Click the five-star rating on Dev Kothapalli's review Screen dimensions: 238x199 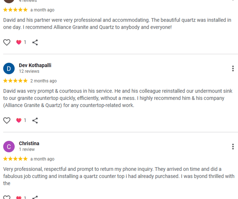coord(15,81)
